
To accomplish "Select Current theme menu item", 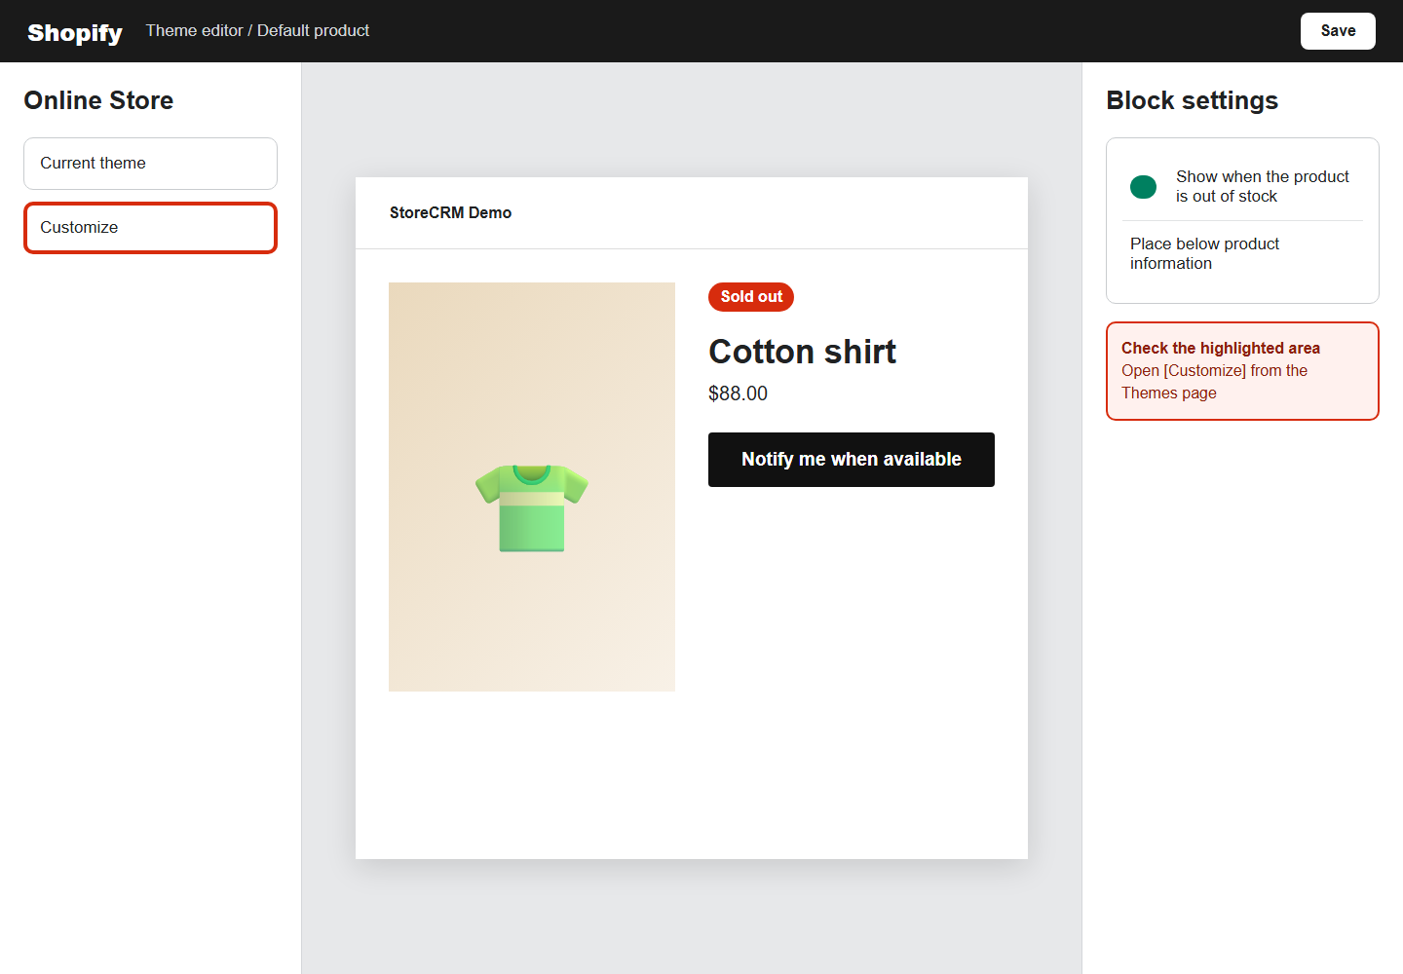I will tap(150, 164).
